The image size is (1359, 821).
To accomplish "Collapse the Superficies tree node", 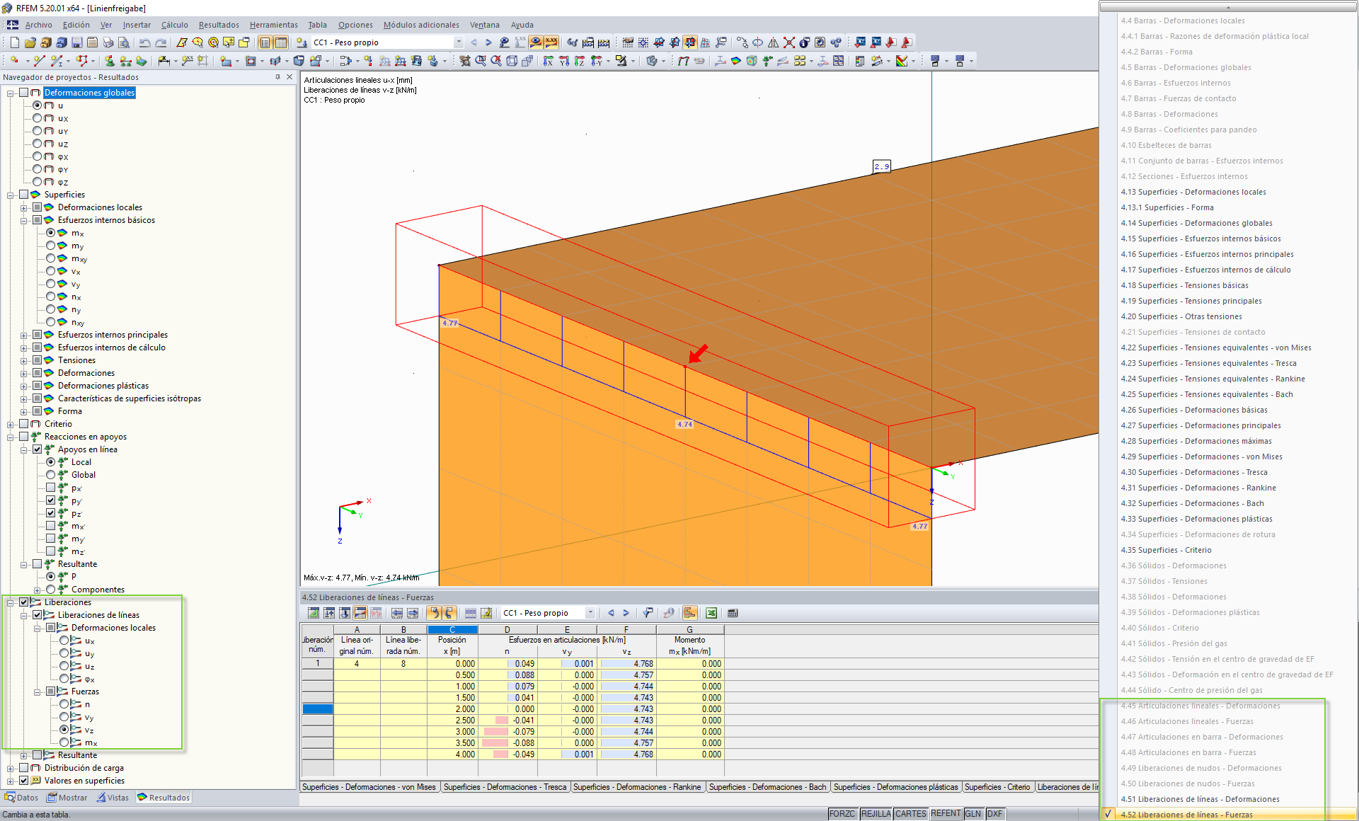I will [11, 195].
